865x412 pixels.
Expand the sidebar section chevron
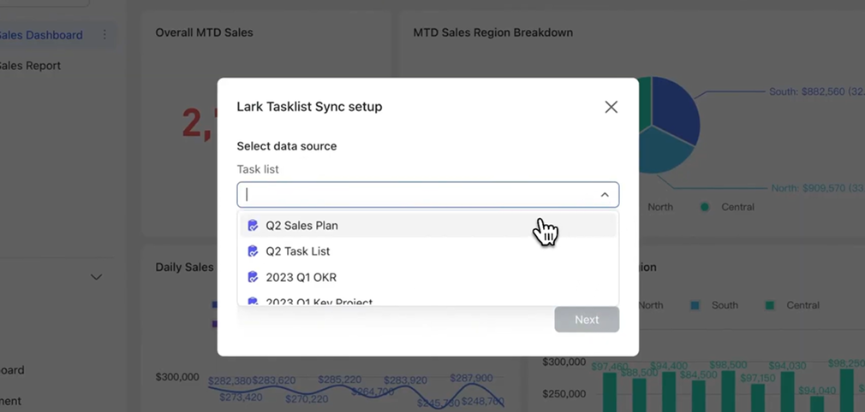(96, 277)
